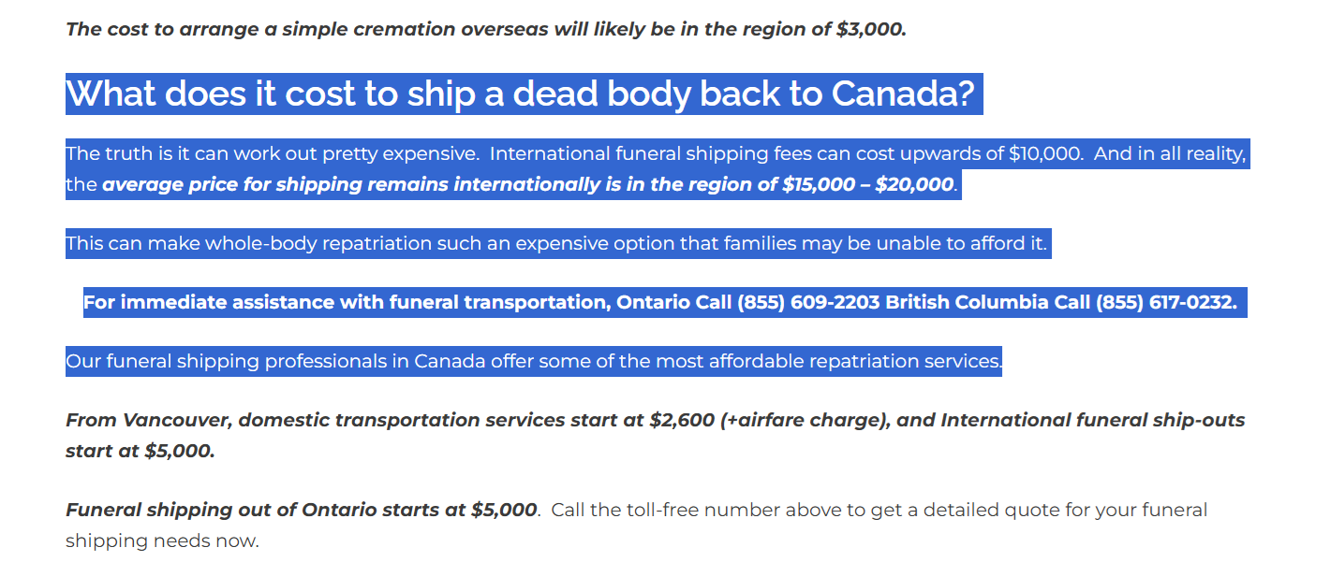1330x562 pixels.
Task: Click the heading about shipping a body to Canada
Action: (521, 94)
